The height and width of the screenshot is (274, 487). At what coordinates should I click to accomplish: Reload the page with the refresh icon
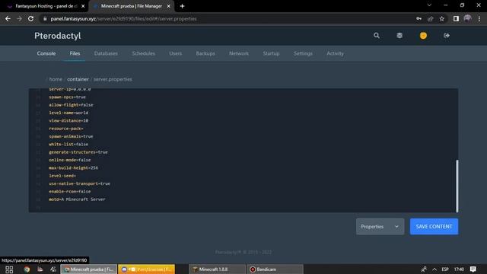tap(30, 18)
